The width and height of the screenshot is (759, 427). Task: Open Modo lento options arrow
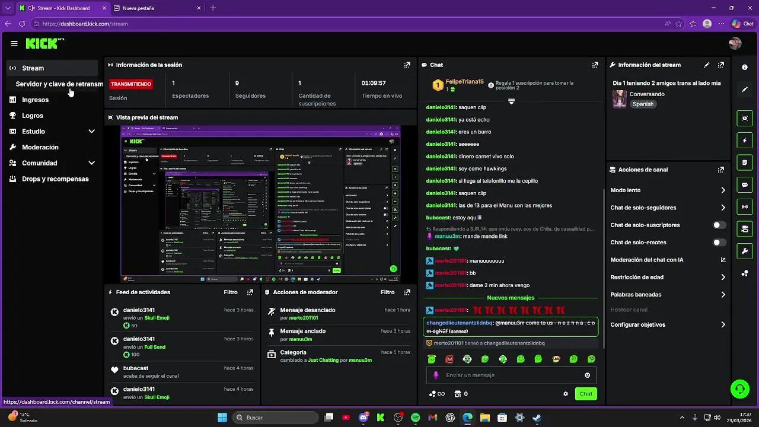point(723,190)
